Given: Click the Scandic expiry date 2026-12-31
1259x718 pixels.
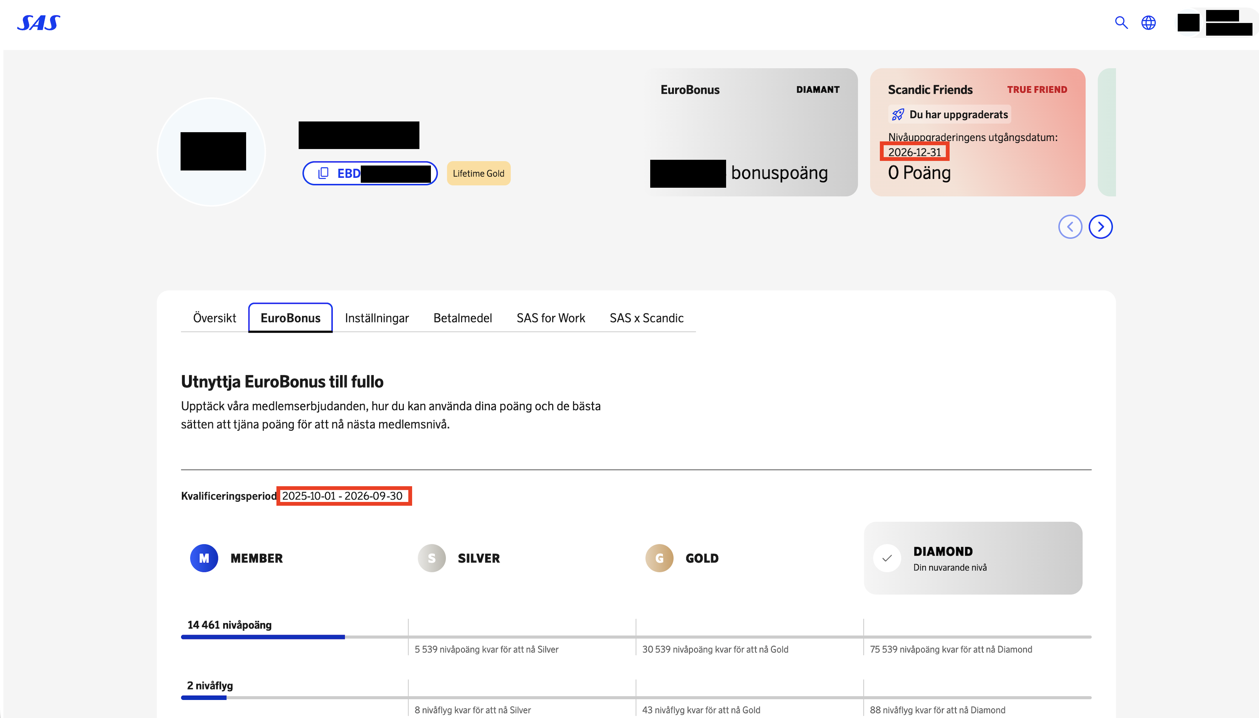Looking at the screenshot, I should [915, 152].
